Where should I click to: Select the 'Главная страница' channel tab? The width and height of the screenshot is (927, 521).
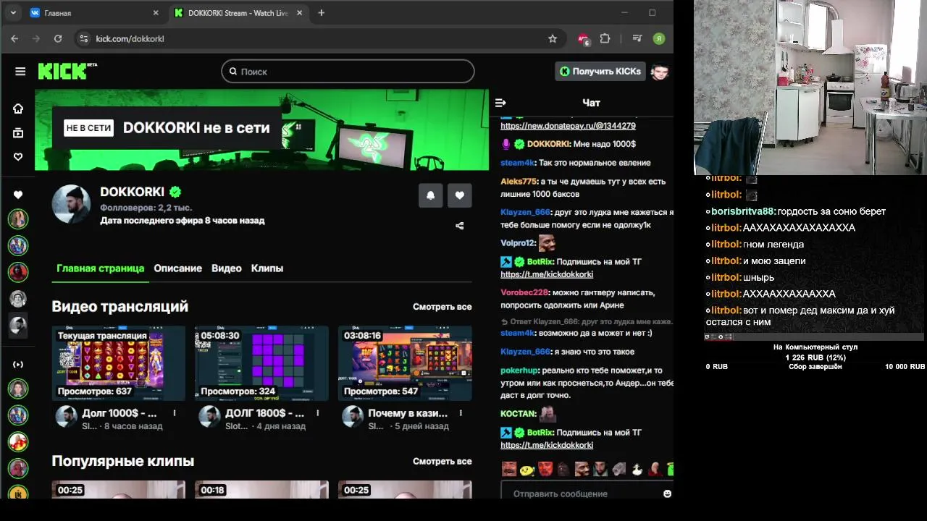click(x=100, y=268)
